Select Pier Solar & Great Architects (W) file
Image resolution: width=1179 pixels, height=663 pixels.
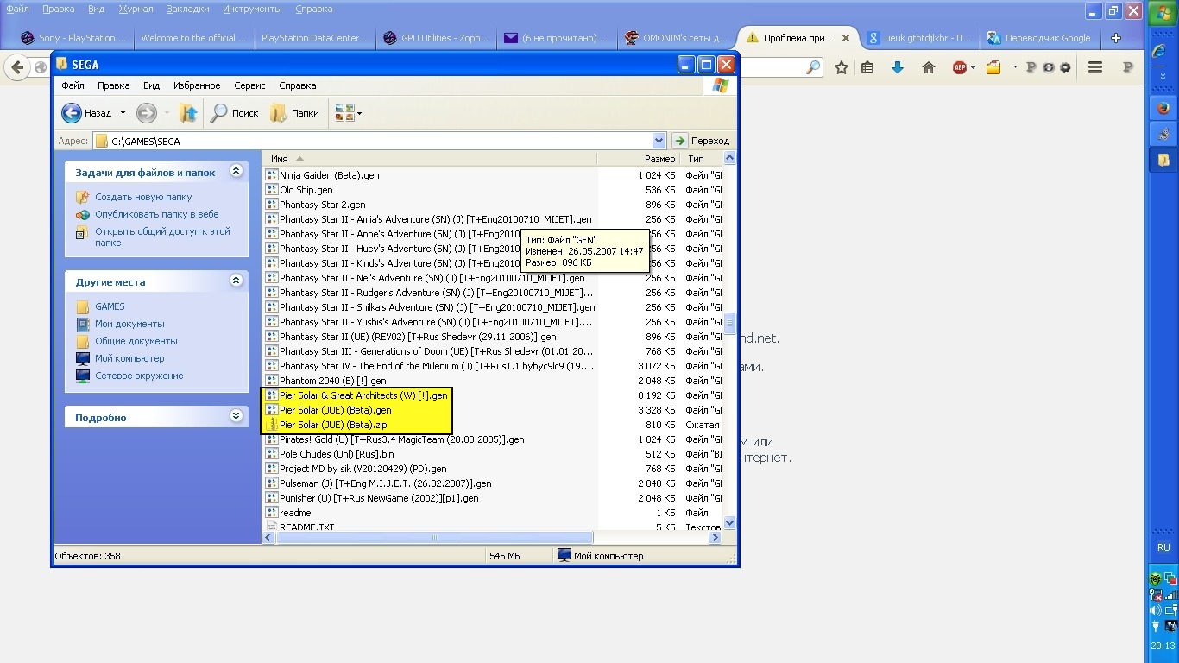[x=363, y=395]
